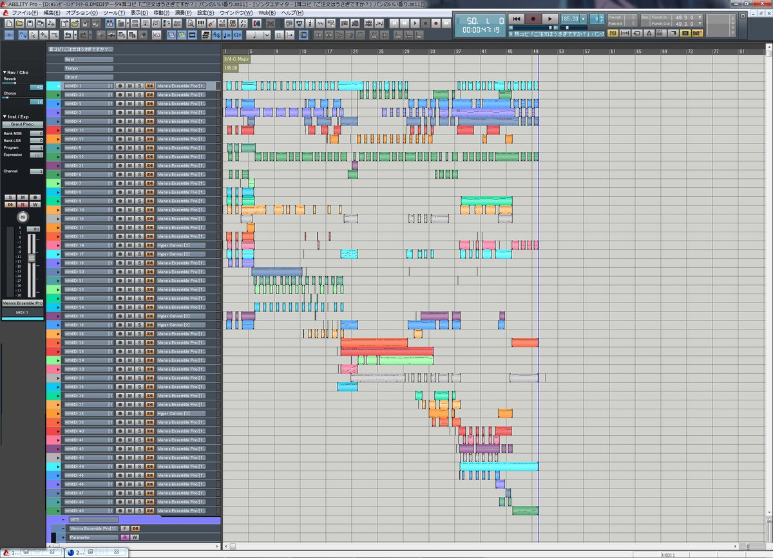Image resolution: width=773 pixels, height=558 pixels.
Task: Open the 編集(E) menu
Action: coord(52,12)
